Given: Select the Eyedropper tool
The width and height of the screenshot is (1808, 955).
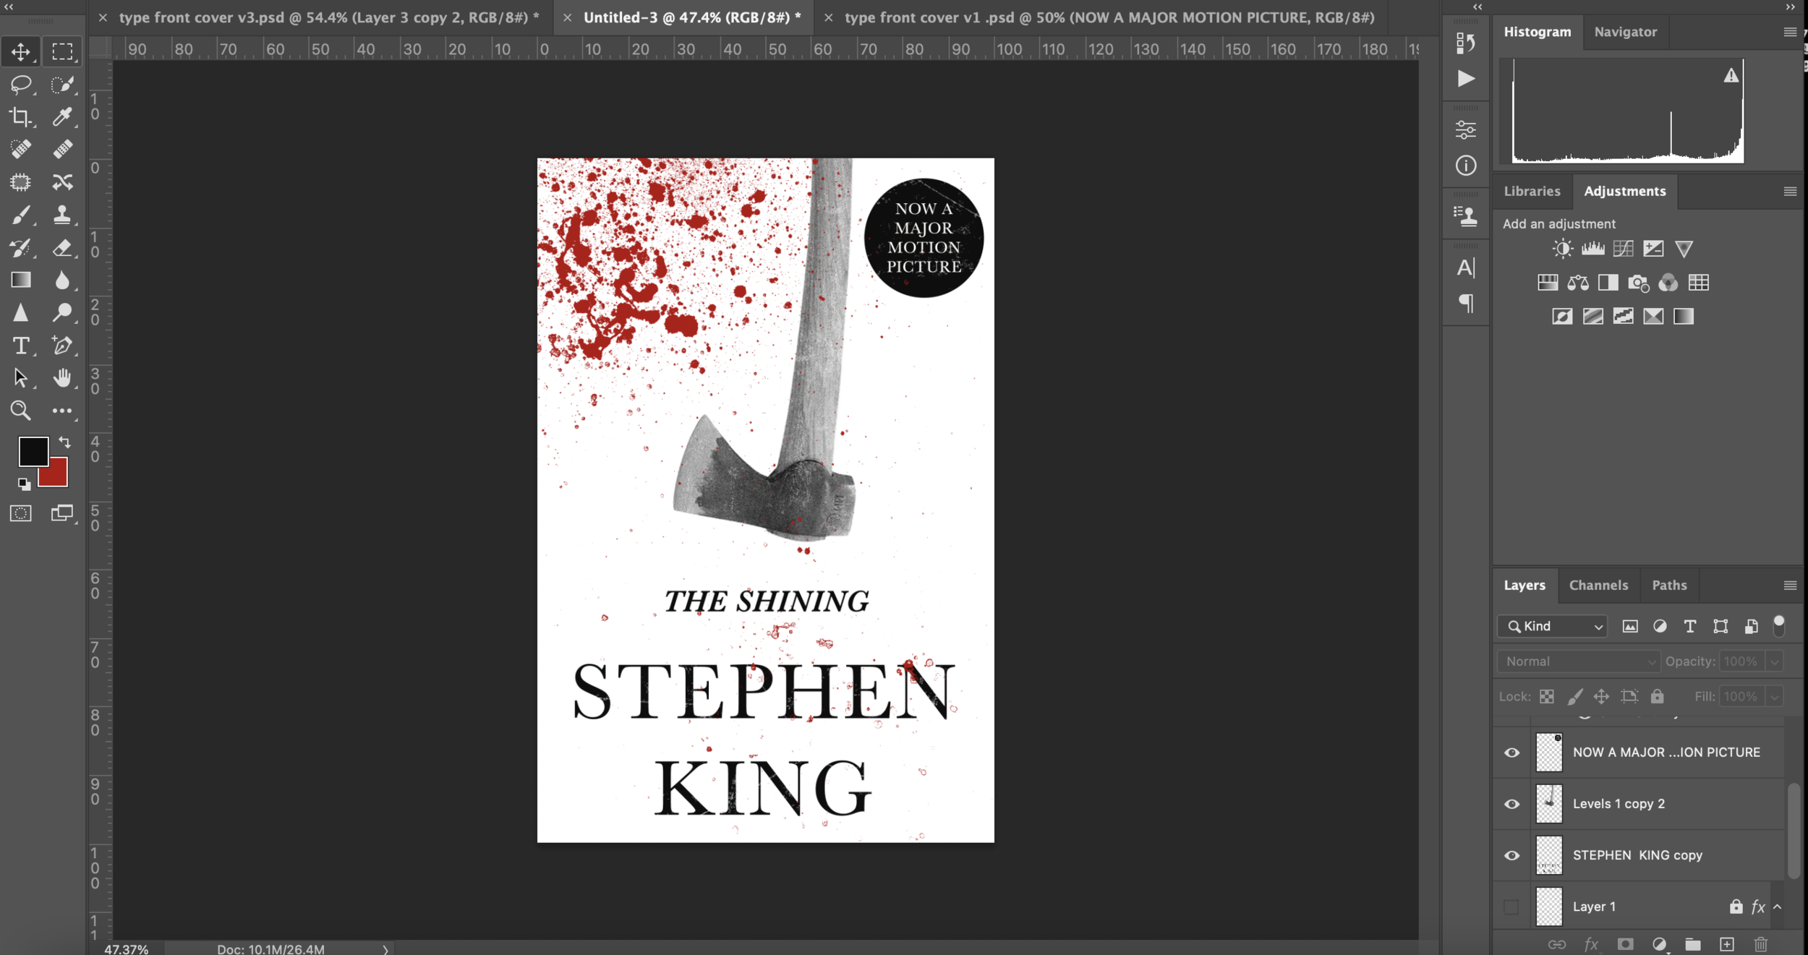Looking at the screenshot, I should [62, 116].
